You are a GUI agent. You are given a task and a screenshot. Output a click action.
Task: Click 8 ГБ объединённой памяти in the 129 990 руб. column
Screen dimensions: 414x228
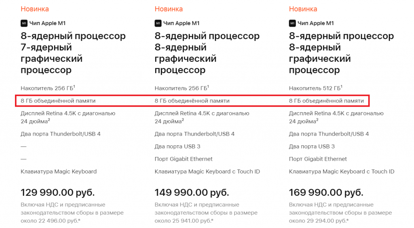click(x=58, y=100)
